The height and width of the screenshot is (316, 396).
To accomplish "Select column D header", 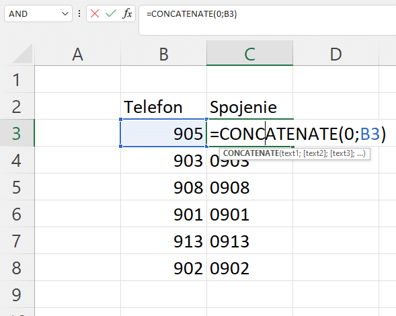I will pos(336,54).
